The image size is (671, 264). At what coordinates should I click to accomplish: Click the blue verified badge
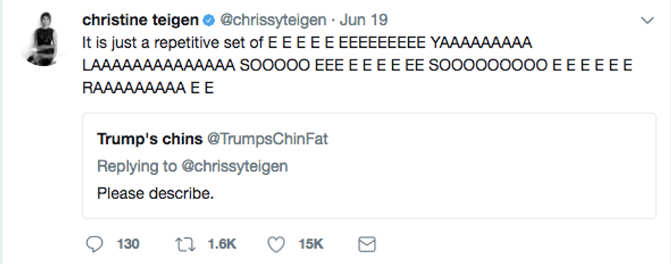point(208,20)
